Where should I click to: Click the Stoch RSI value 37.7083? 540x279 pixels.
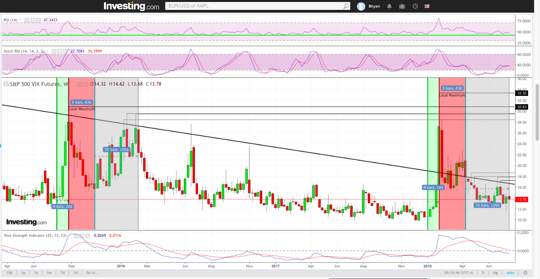(x=77, y=51)
